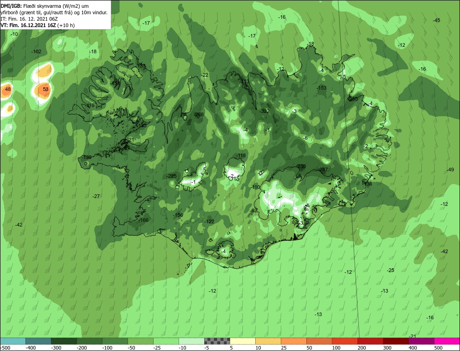The width and height of the screenshot is (460, 351).
Task: Click the "-27" value over the sea
Action: 96,196
